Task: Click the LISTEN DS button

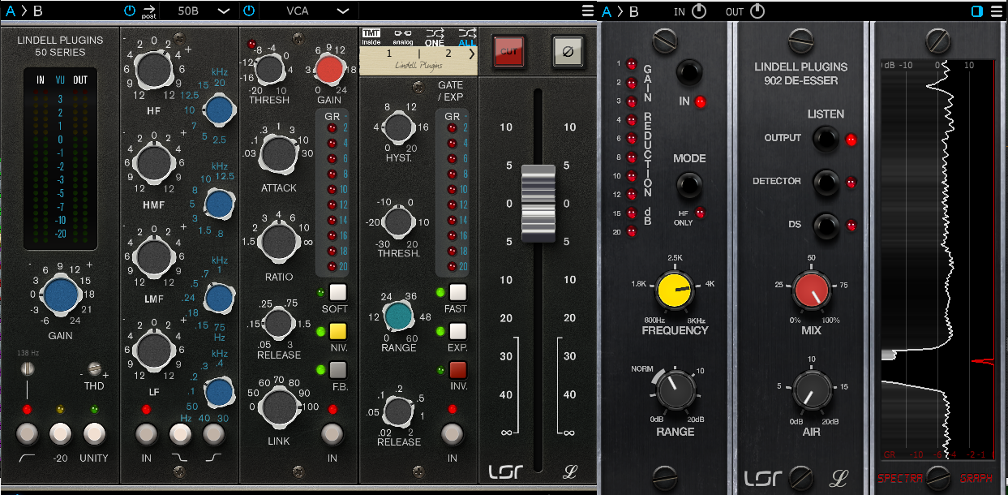Action: pyautogui.click(x=826, y=225)
